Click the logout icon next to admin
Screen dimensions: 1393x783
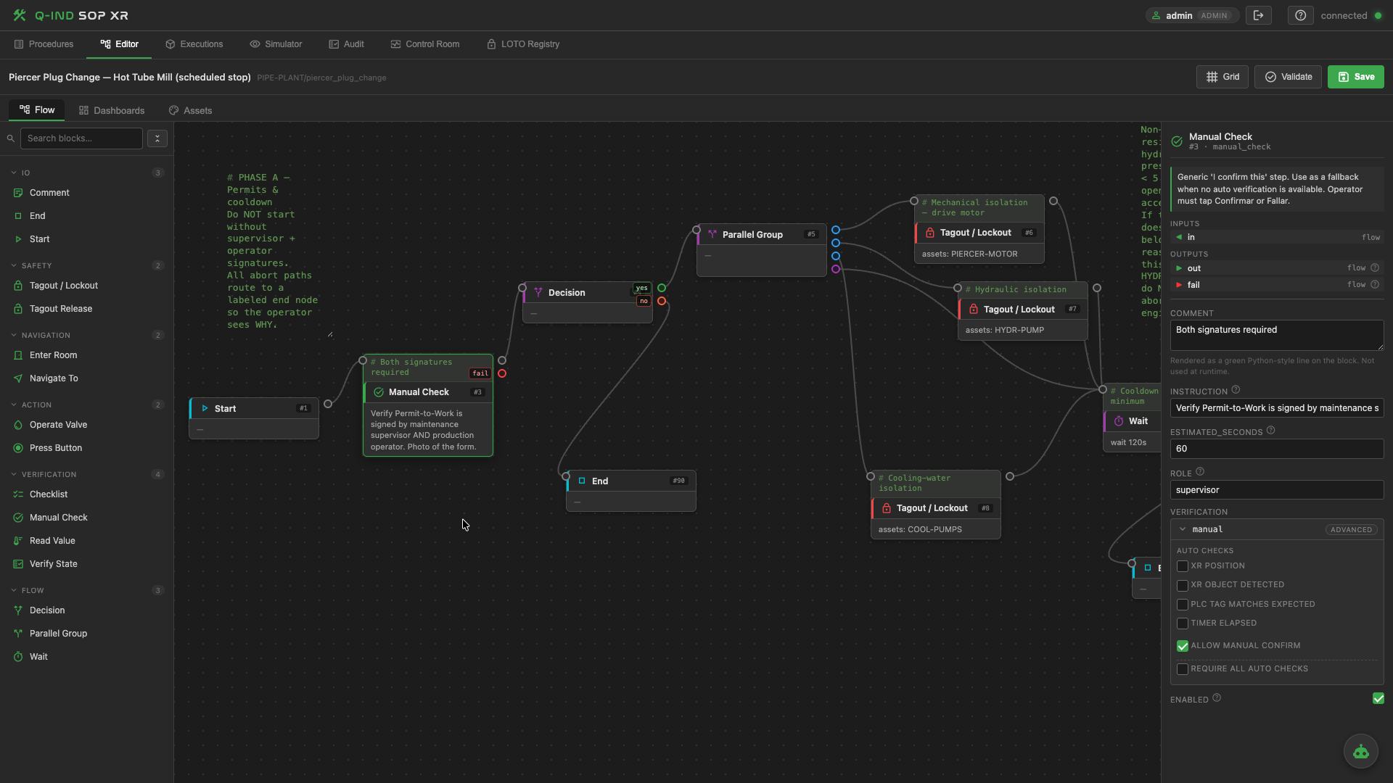[x=1259, y=15]
